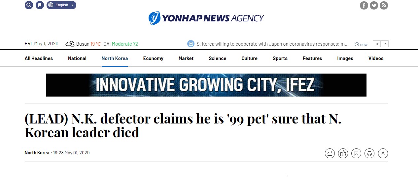Go to All Headlines
This screenshot has width=418, height=177.
39,58
